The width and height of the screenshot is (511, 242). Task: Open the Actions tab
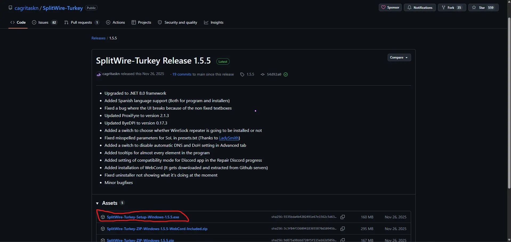[116, 22]
